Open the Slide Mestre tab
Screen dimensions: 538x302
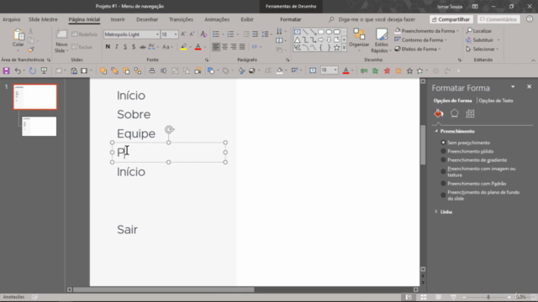(43, 19)
